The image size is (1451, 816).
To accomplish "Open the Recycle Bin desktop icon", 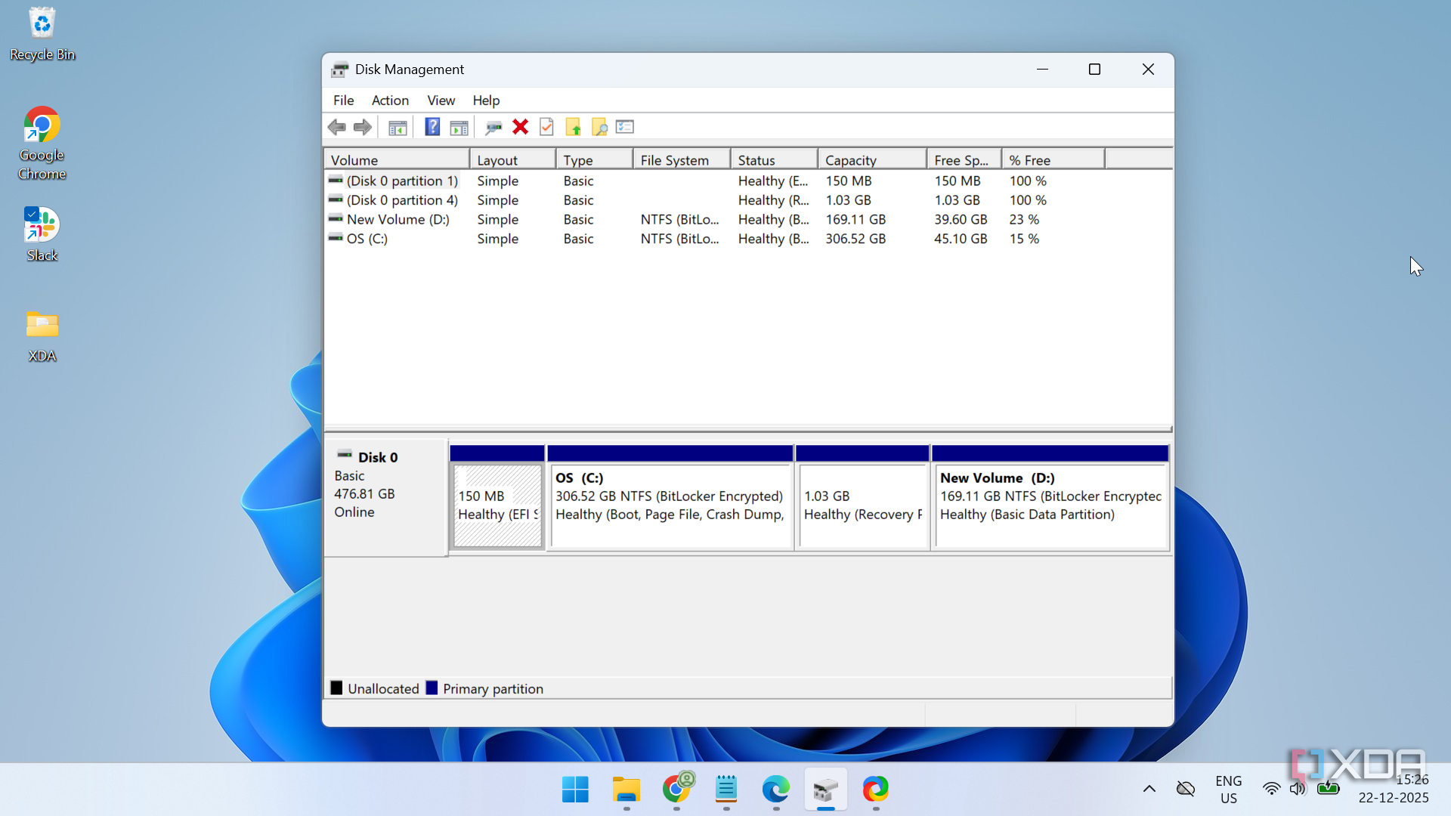I will (42, 34).
